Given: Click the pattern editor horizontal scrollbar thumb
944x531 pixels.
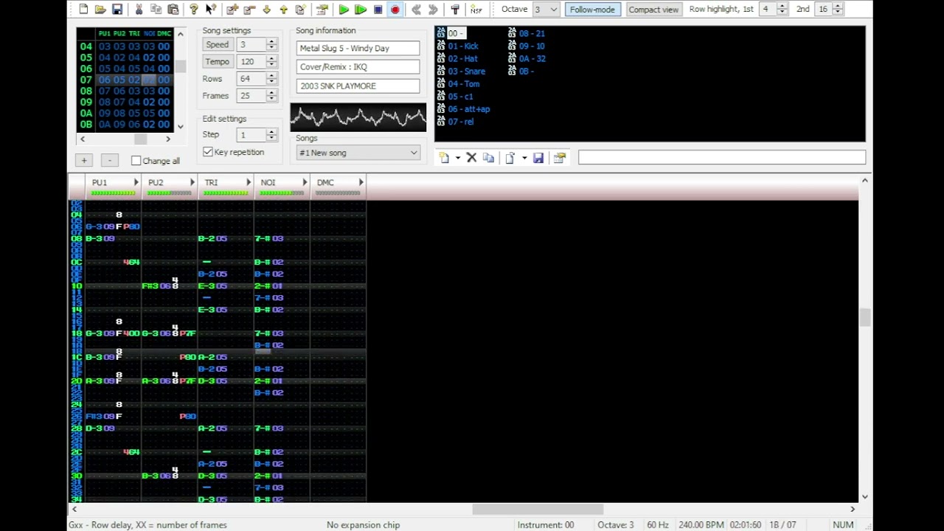Looking at the screenshot, I should tap(538, 509).
